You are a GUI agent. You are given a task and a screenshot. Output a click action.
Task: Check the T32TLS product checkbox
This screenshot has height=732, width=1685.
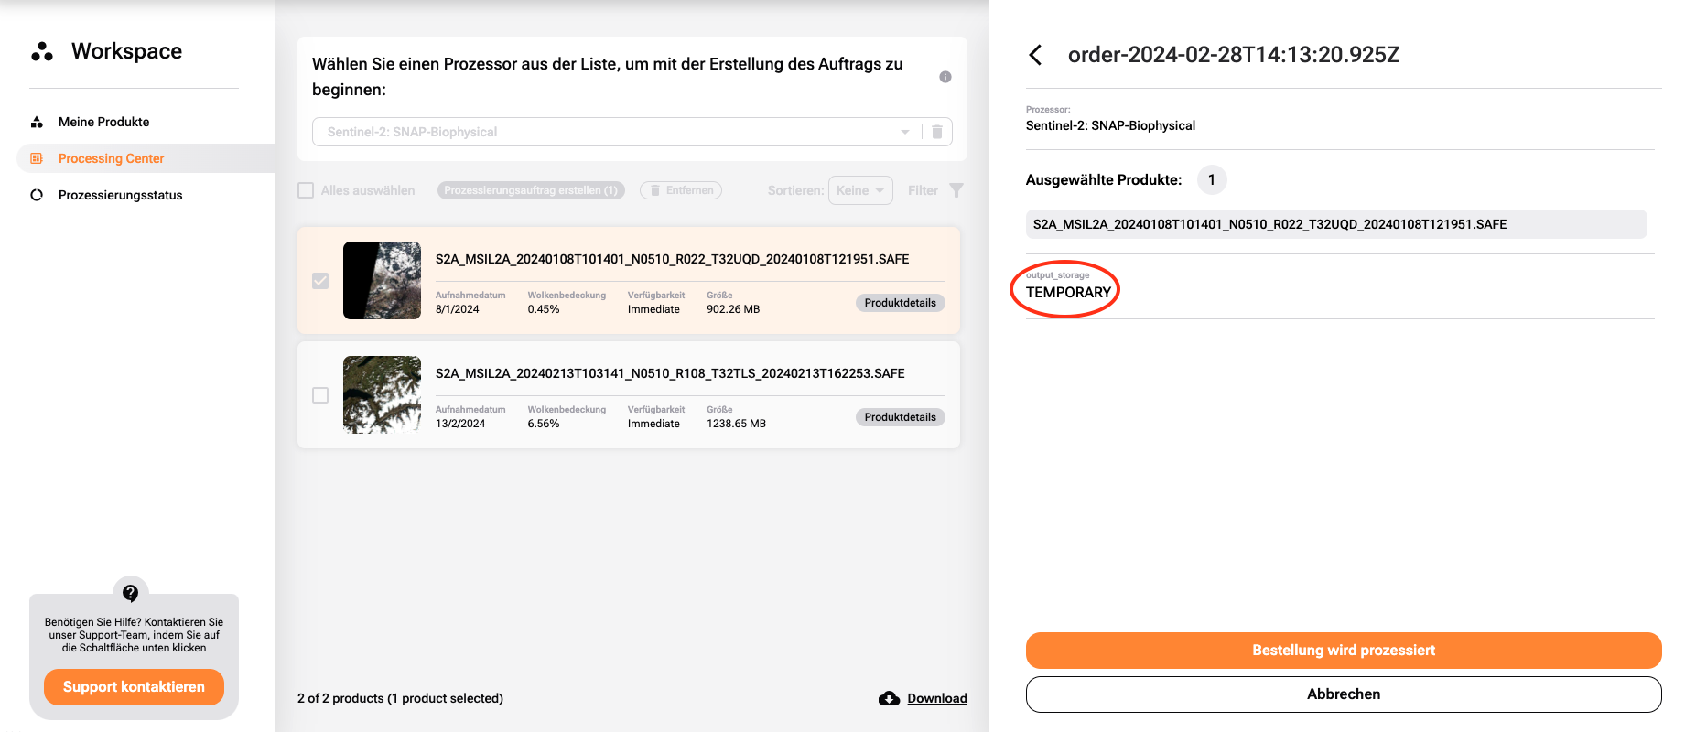tap(320, 395)
